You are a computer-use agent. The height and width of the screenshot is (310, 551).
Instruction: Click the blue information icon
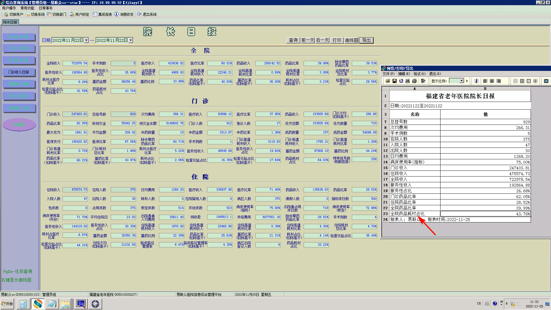point(476,81)
